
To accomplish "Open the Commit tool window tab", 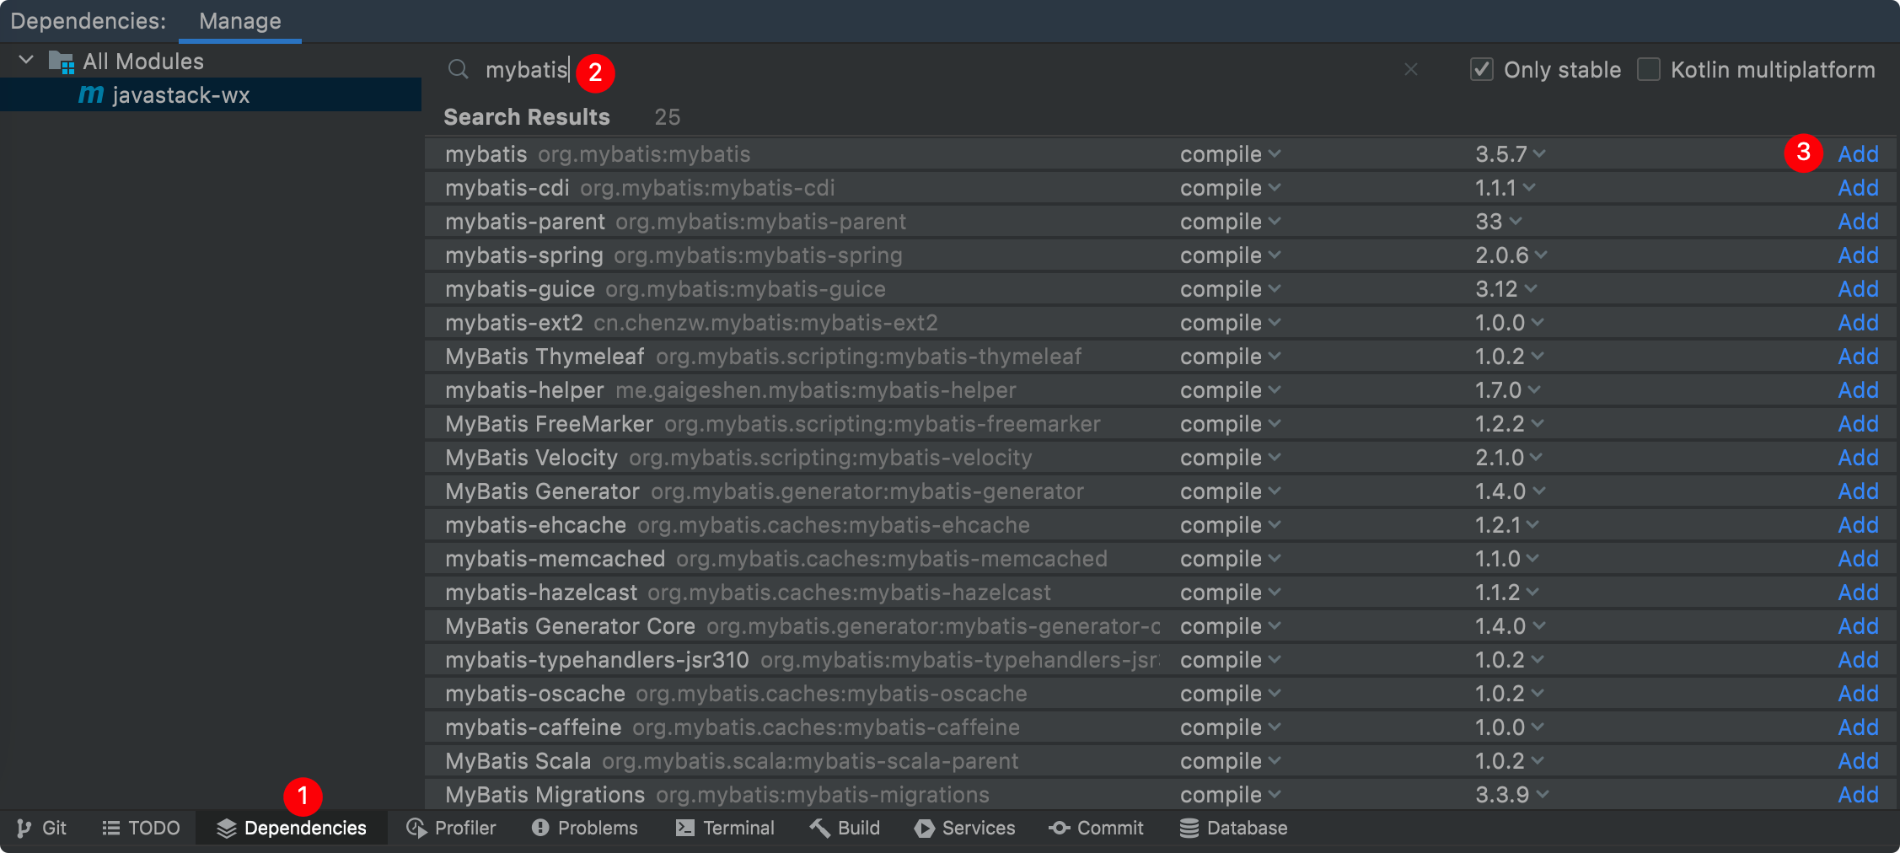I will click(1096, 829).
